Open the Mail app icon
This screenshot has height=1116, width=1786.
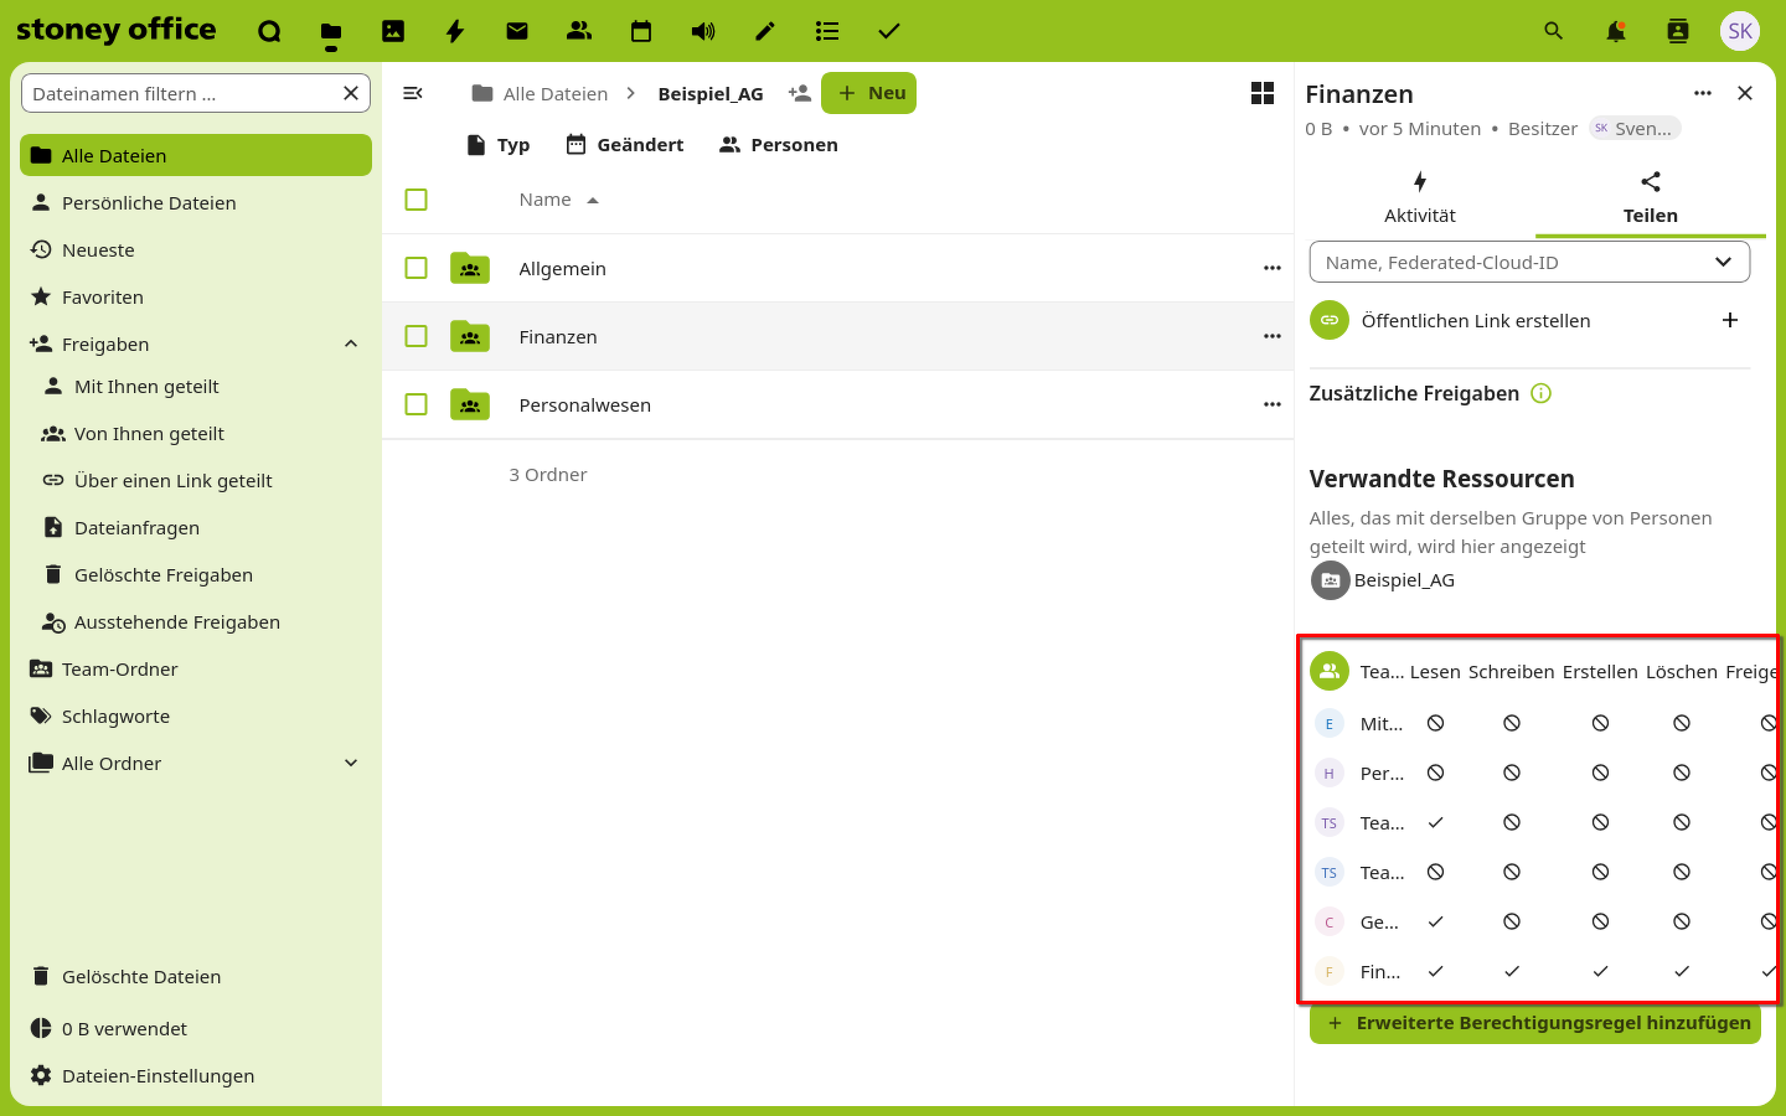(517, 31)
